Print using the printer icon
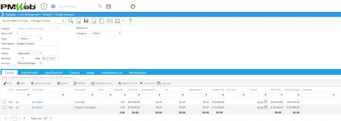The height and width of the screenshot is (121, 341). pos(118,21)
